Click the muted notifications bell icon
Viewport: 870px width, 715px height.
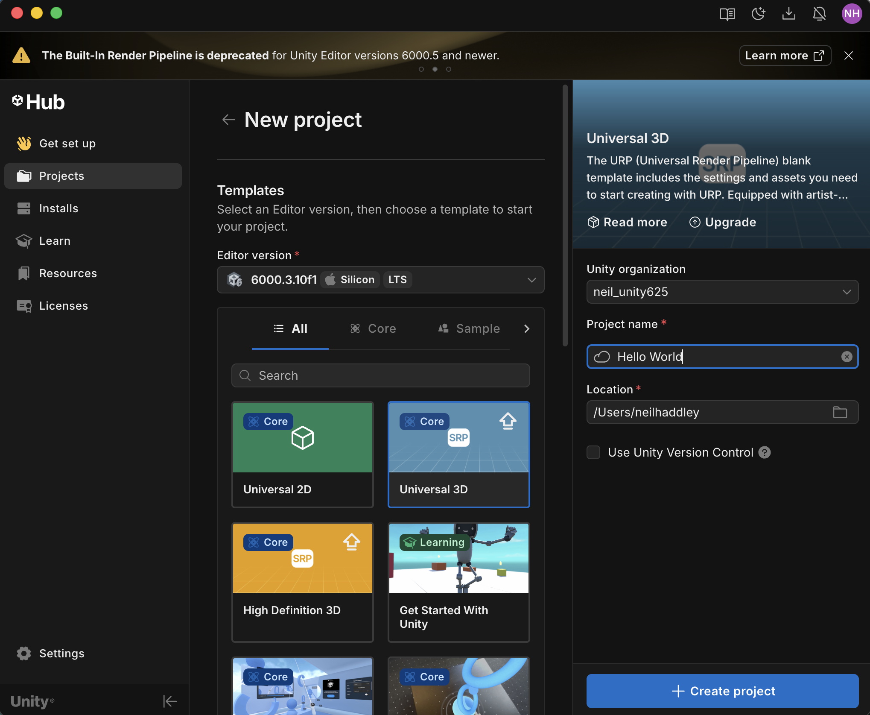pyautogui.click(x=819, y=14)
